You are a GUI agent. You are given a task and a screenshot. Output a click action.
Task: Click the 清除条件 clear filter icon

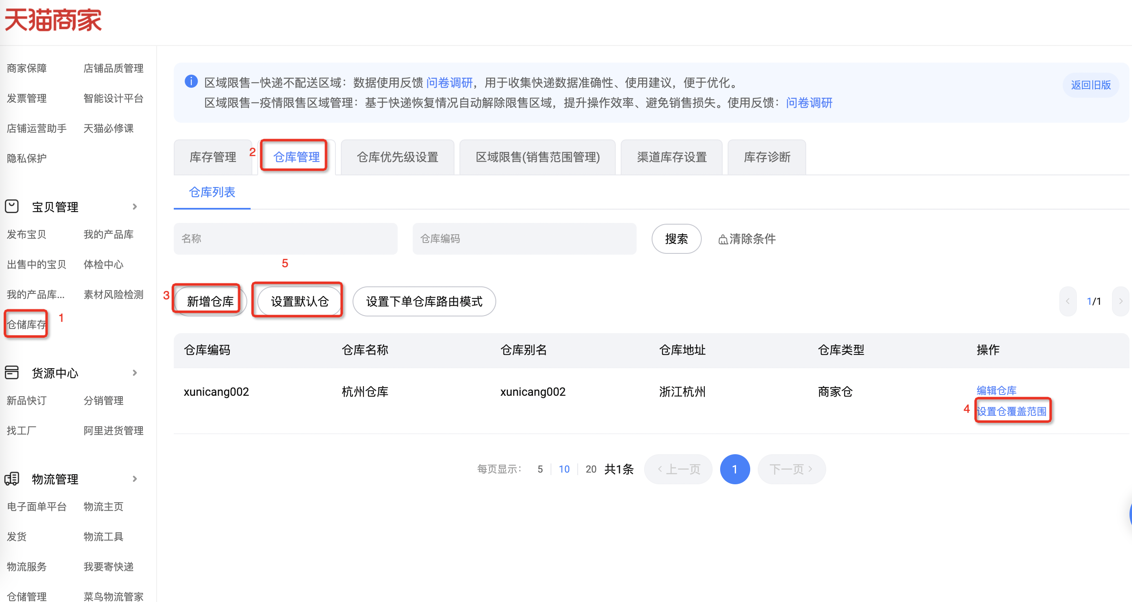(x=723, y=239)
